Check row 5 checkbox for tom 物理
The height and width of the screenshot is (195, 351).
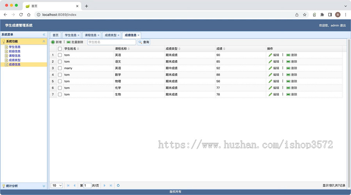click(60, 81)
